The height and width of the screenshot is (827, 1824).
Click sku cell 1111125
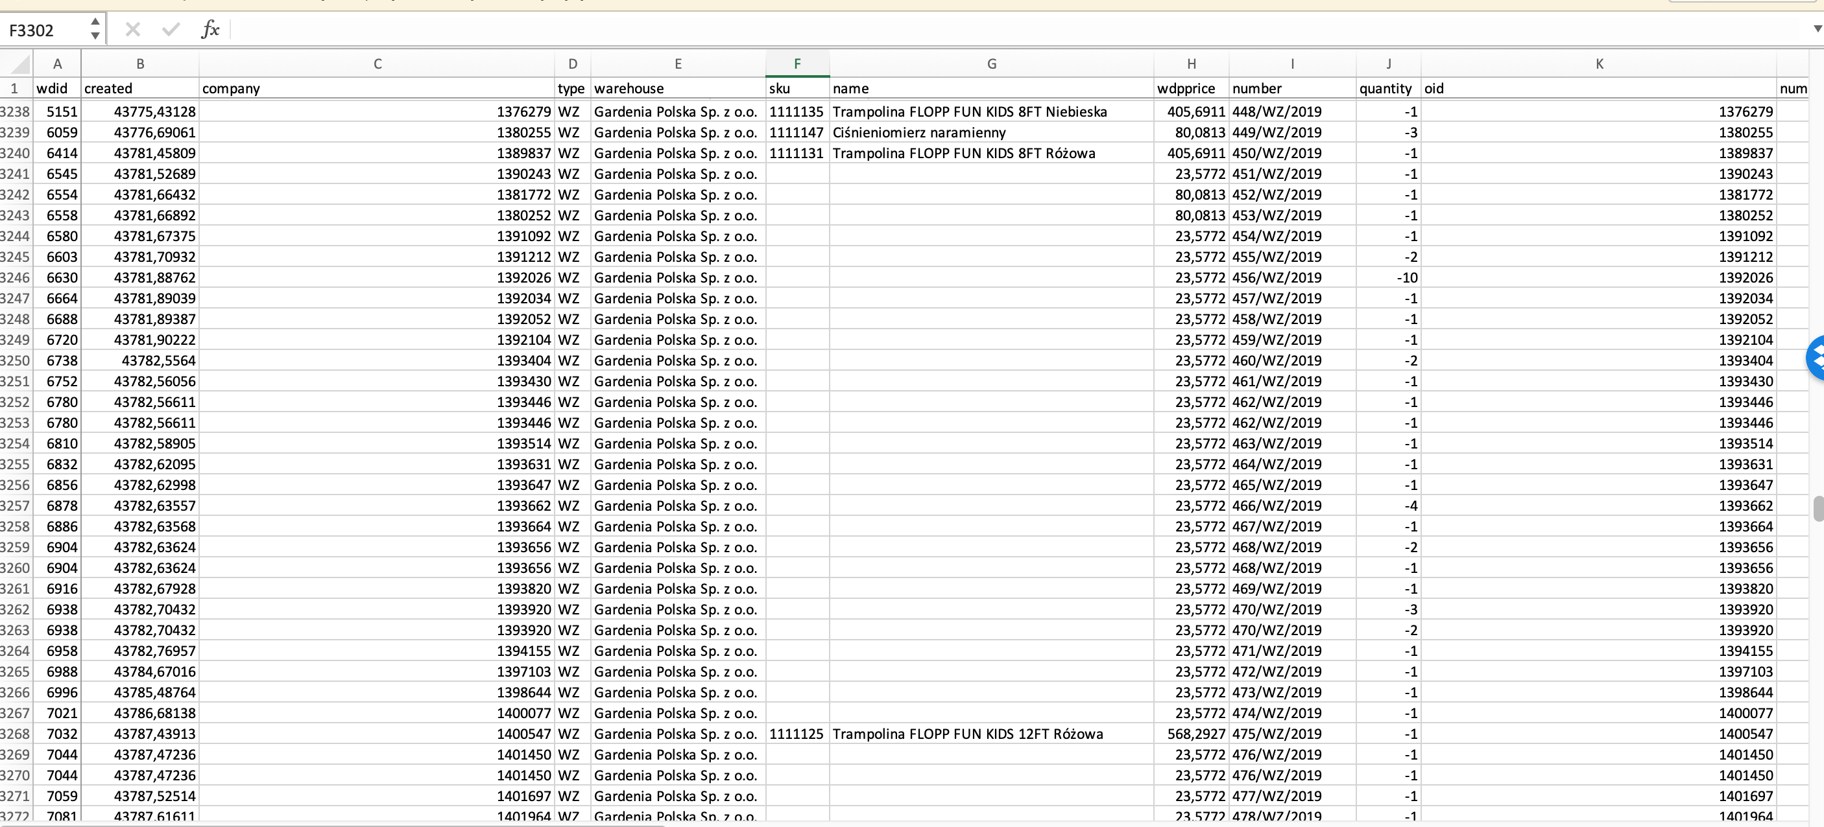(x=797, y=734)
